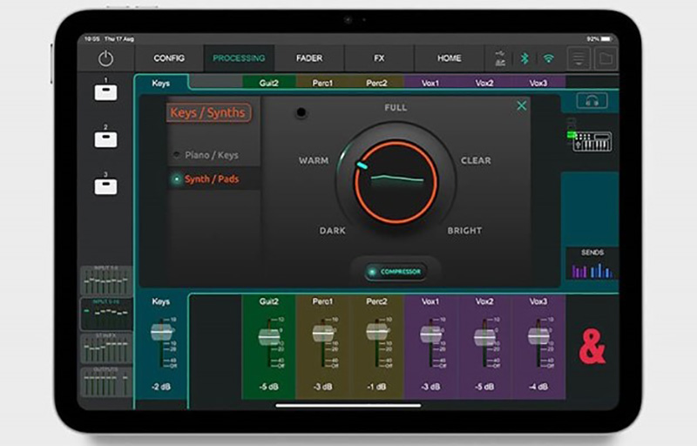Tap the headphones PAFL icon
697x446 pixels.
click(592, 101)
